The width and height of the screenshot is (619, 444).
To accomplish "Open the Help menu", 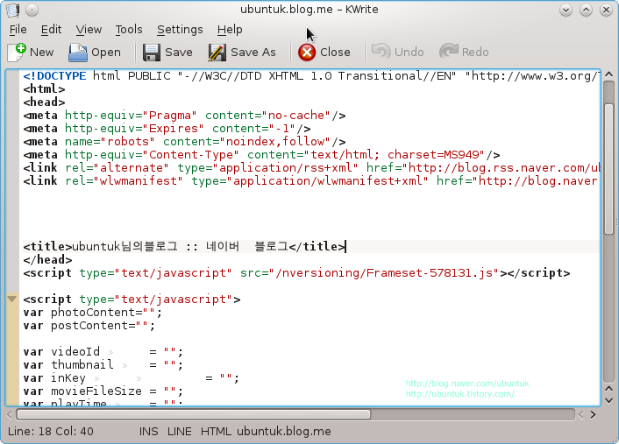I will coord(230,30).
